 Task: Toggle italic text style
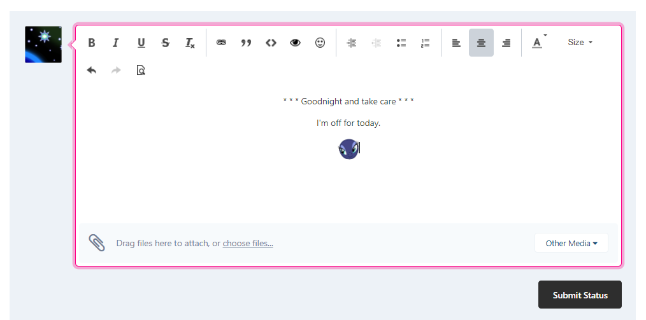pos(116,43)
